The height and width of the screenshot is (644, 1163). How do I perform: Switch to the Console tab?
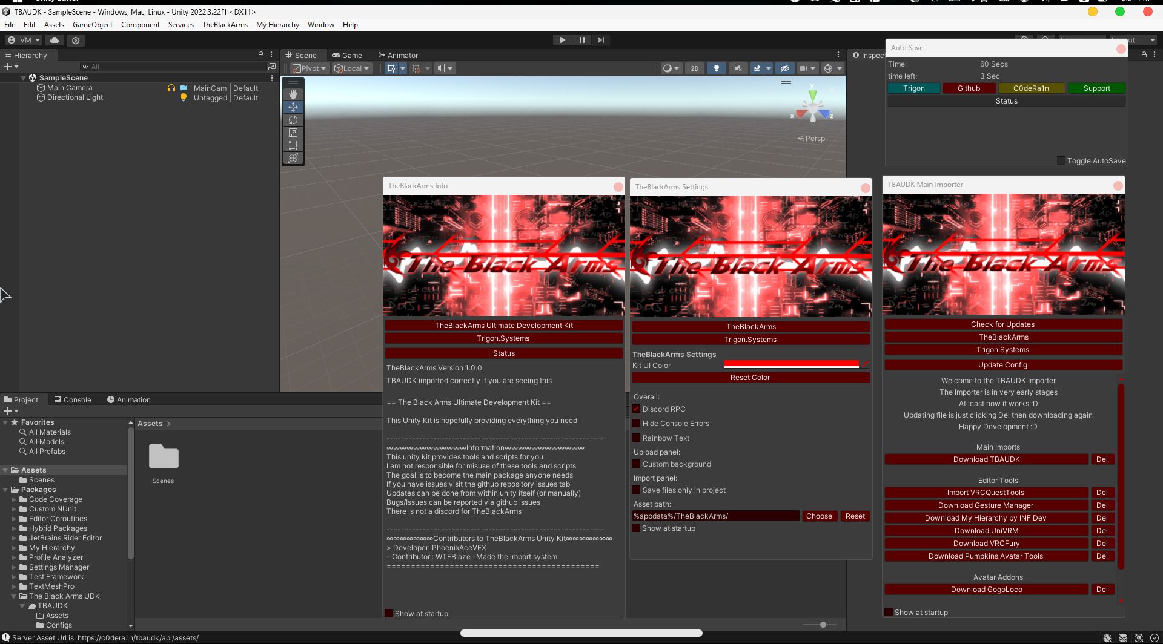(x=73, y=400)
